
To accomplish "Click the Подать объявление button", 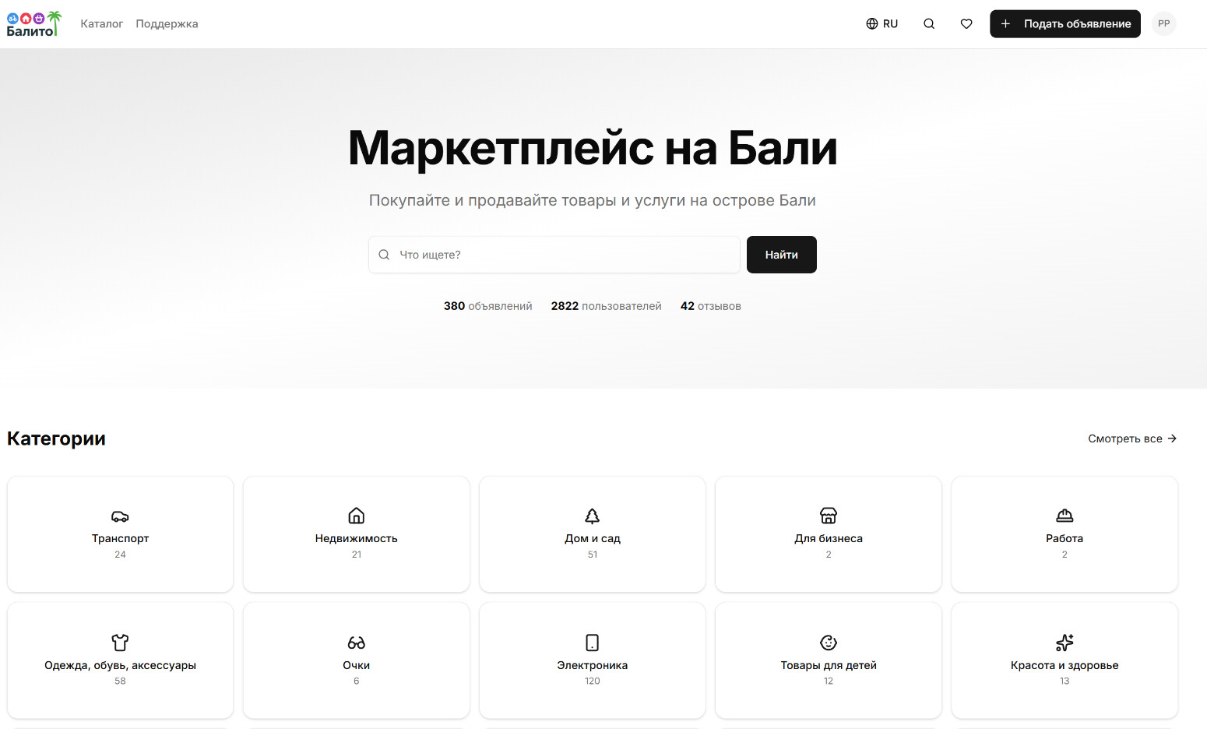I will (1065, 24).
